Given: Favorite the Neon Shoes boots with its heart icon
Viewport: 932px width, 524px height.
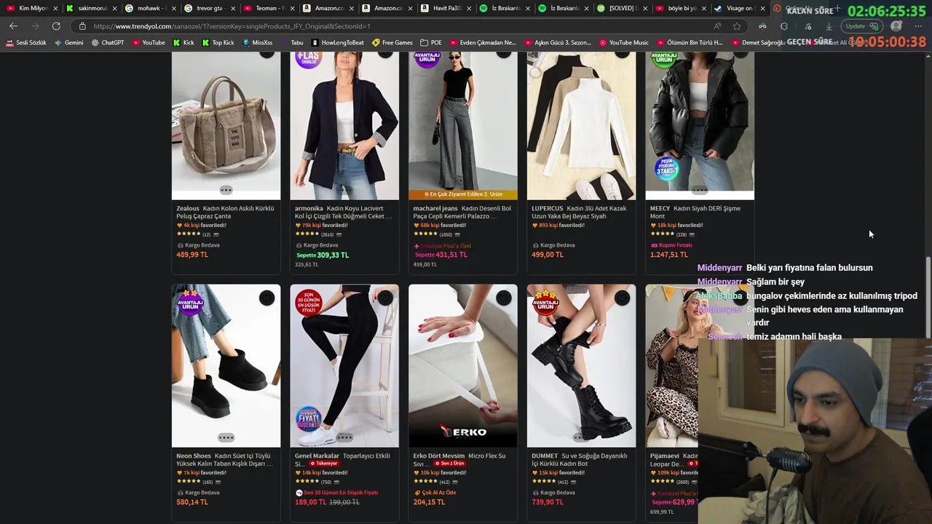Looking at the screenshot, I should 267,298.
